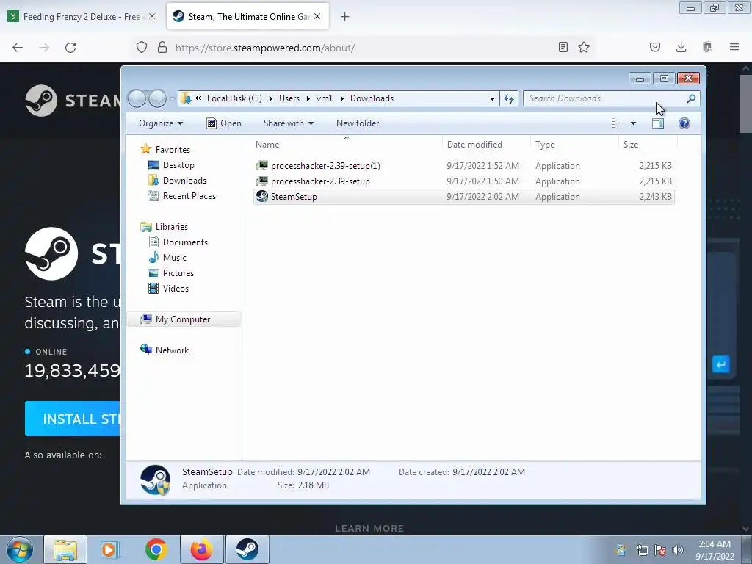This screenshot has height=564, width=752.
Task: Close the Steam browser tab
Action: [317, 17]
